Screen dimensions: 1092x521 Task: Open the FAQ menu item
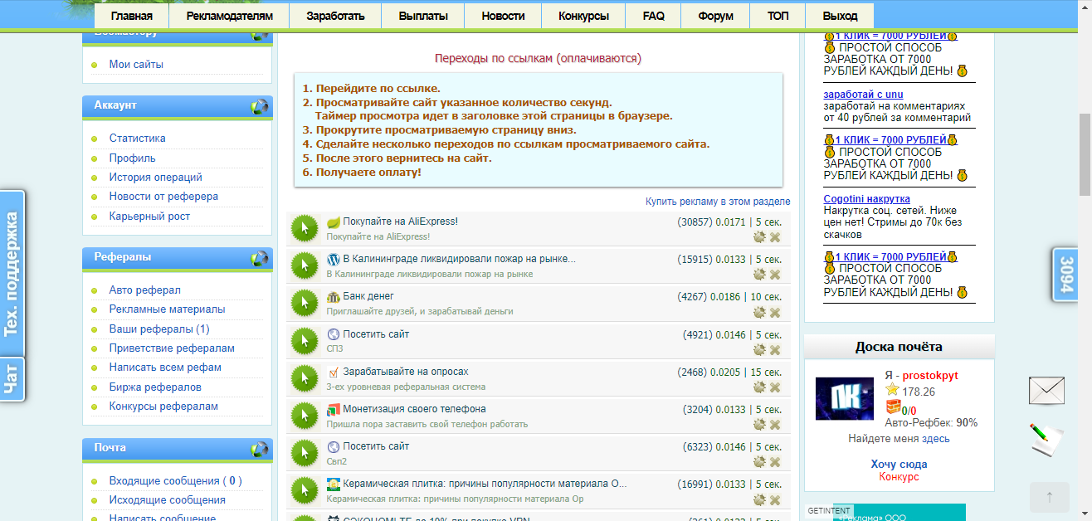click(653, 16)
